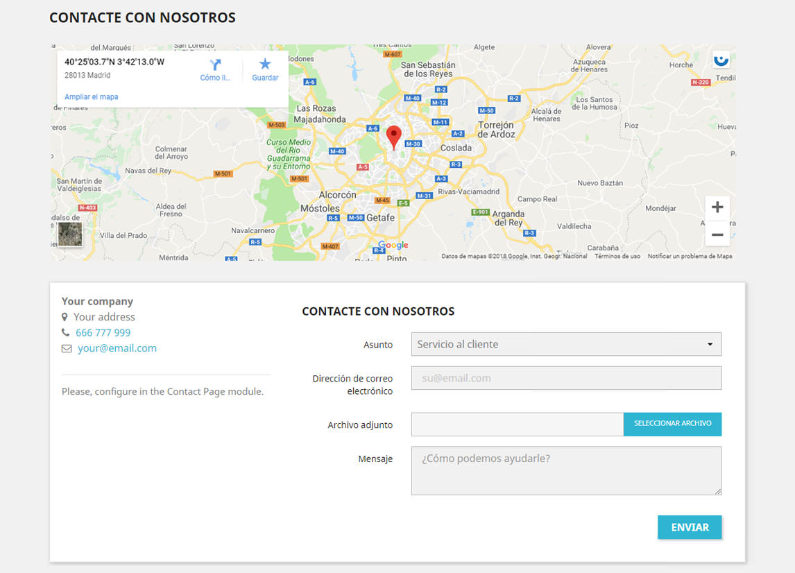The image size is (795, 573).
Task: Open the Ampliar el mapa link
Action: point(91,96)
